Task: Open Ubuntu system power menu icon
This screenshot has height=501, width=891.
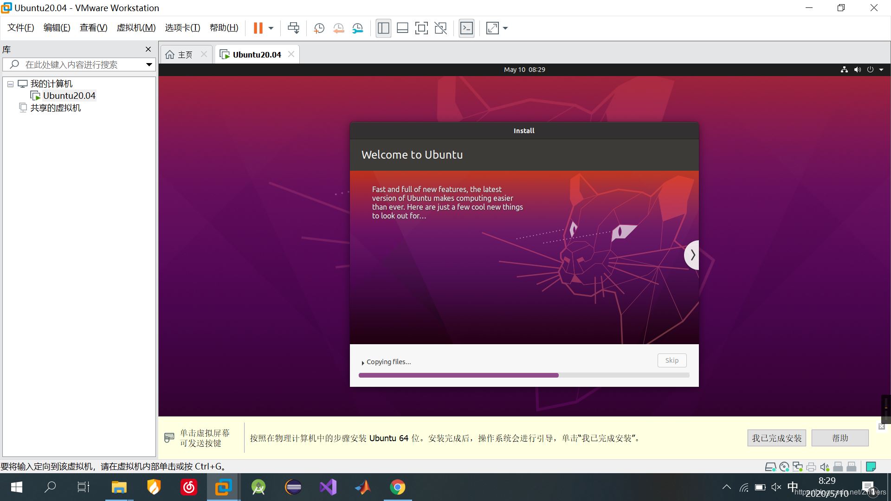Action: pos(870,70)
